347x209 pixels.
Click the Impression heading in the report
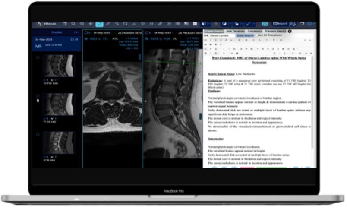click(x=215, y=139)
